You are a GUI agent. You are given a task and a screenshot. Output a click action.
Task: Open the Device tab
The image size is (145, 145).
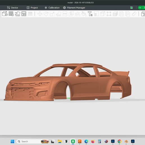[x=12, y=8]
